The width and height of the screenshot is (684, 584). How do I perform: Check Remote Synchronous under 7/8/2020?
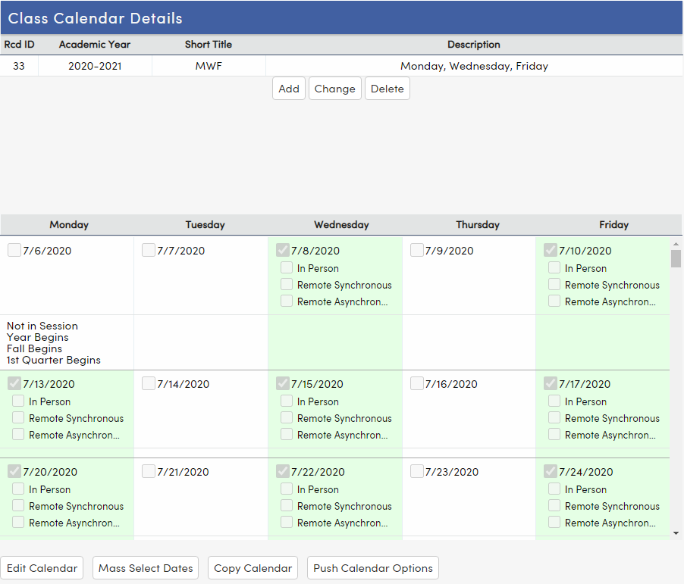[287, 284]
